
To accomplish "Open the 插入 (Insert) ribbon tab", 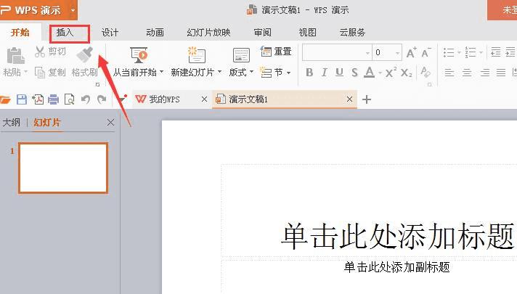I will [x=65, y=33].
